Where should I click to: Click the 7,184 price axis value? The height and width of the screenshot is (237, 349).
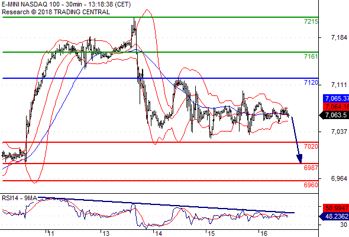click(339, 37)
